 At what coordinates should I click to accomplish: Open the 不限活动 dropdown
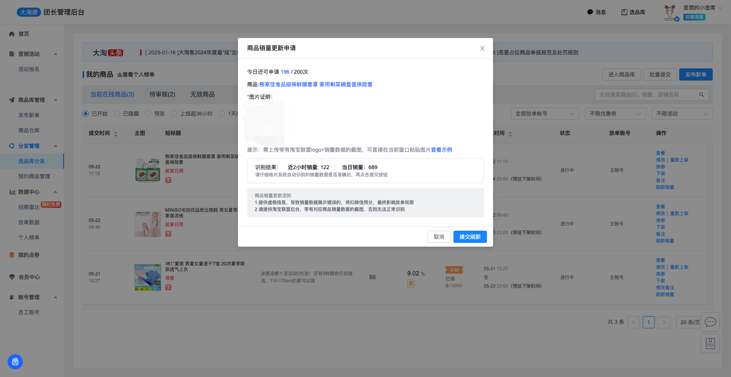click(x=682, y=114)
